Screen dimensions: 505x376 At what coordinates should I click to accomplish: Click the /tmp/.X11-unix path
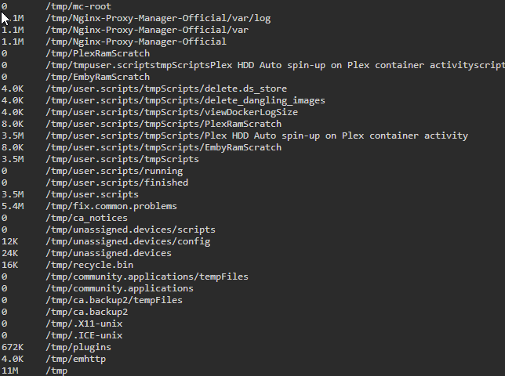click(x=84, y=324)
